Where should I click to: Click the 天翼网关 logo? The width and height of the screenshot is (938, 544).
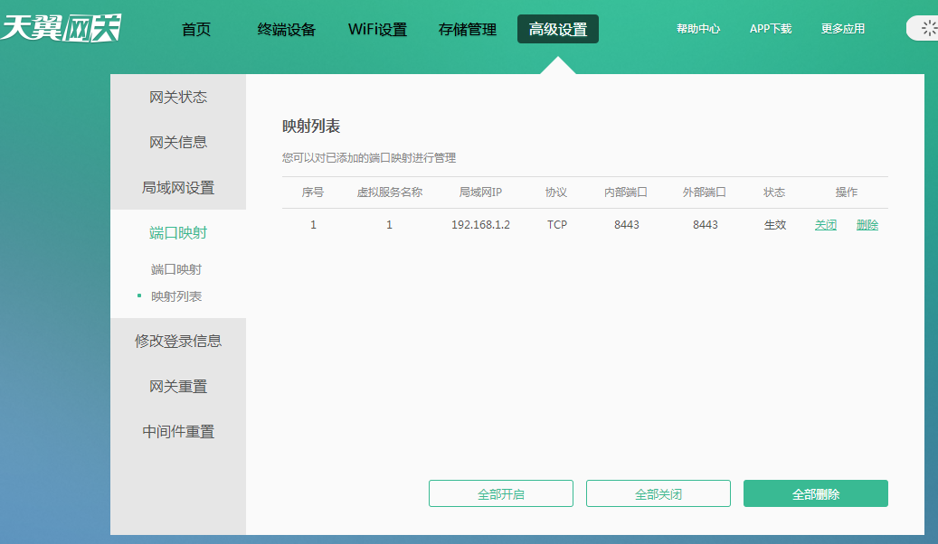point(61,27)
